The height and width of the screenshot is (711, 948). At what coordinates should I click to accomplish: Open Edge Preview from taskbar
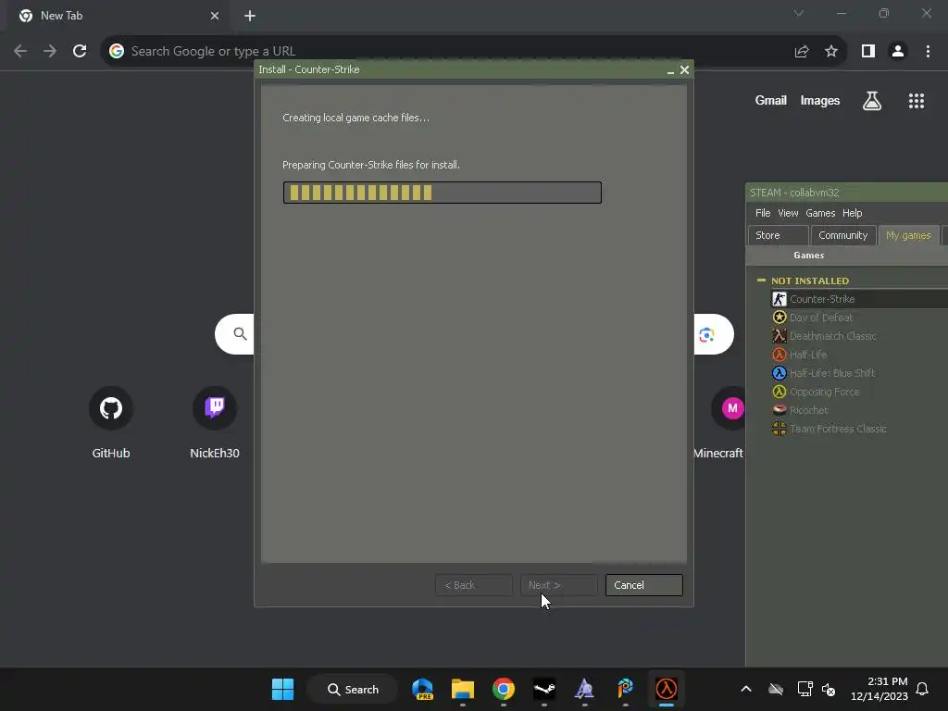coord(422,689)
